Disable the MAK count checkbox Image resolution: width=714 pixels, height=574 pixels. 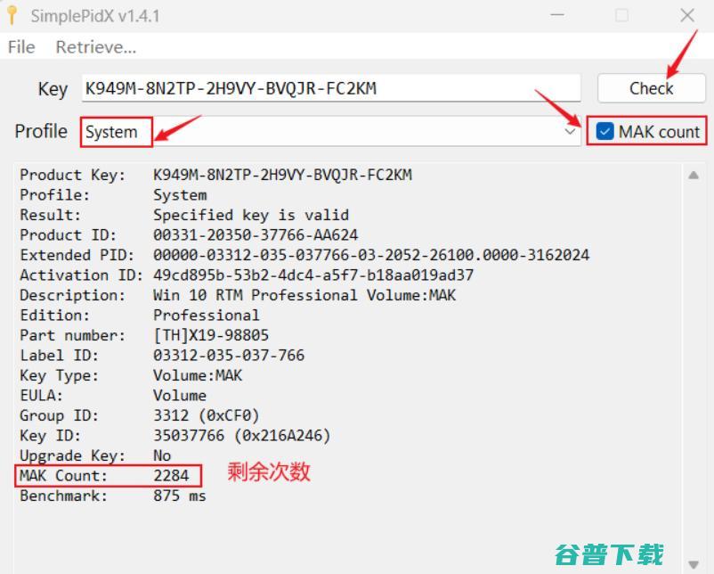click(x=605, y=130)
